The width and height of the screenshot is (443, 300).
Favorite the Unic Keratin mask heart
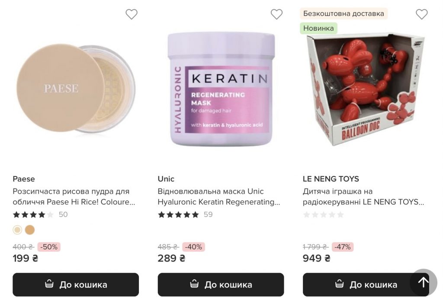(x=276, y=14)
